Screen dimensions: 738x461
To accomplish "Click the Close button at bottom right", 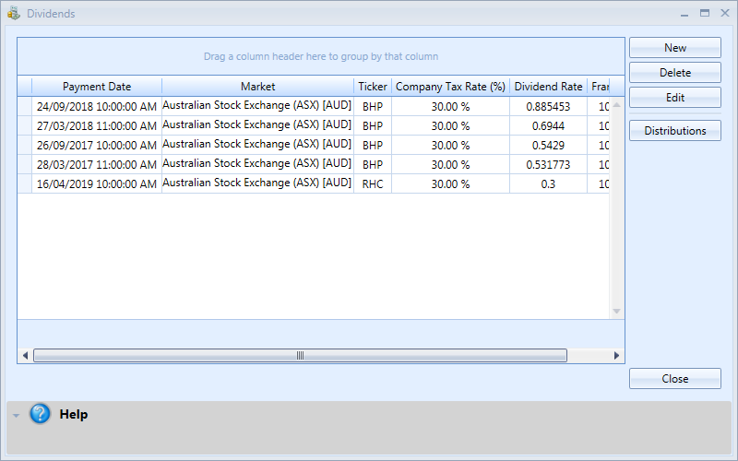I will [675, 378].
